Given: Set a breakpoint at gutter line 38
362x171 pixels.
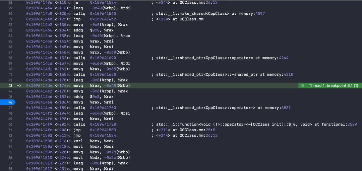Looking at the screenshot, I should pos(10,58).
